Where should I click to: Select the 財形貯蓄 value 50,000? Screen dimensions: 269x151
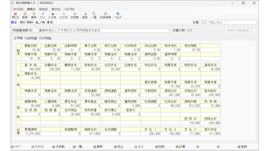(x=91, y=115)
